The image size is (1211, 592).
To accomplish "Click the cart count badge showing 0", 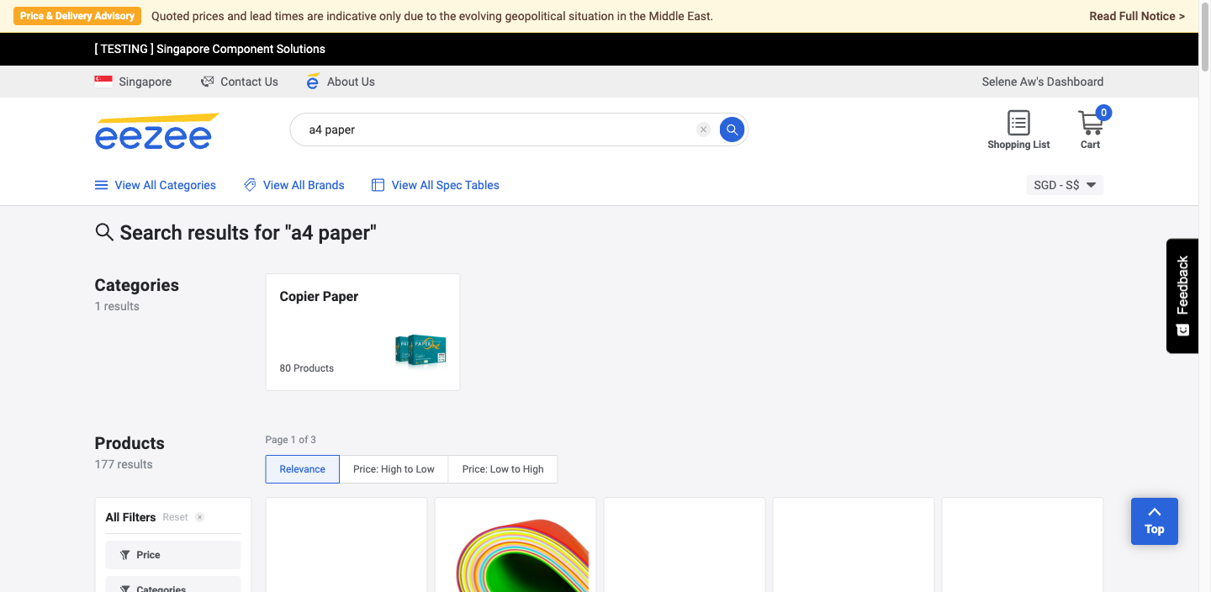I will pos(1103,113).
